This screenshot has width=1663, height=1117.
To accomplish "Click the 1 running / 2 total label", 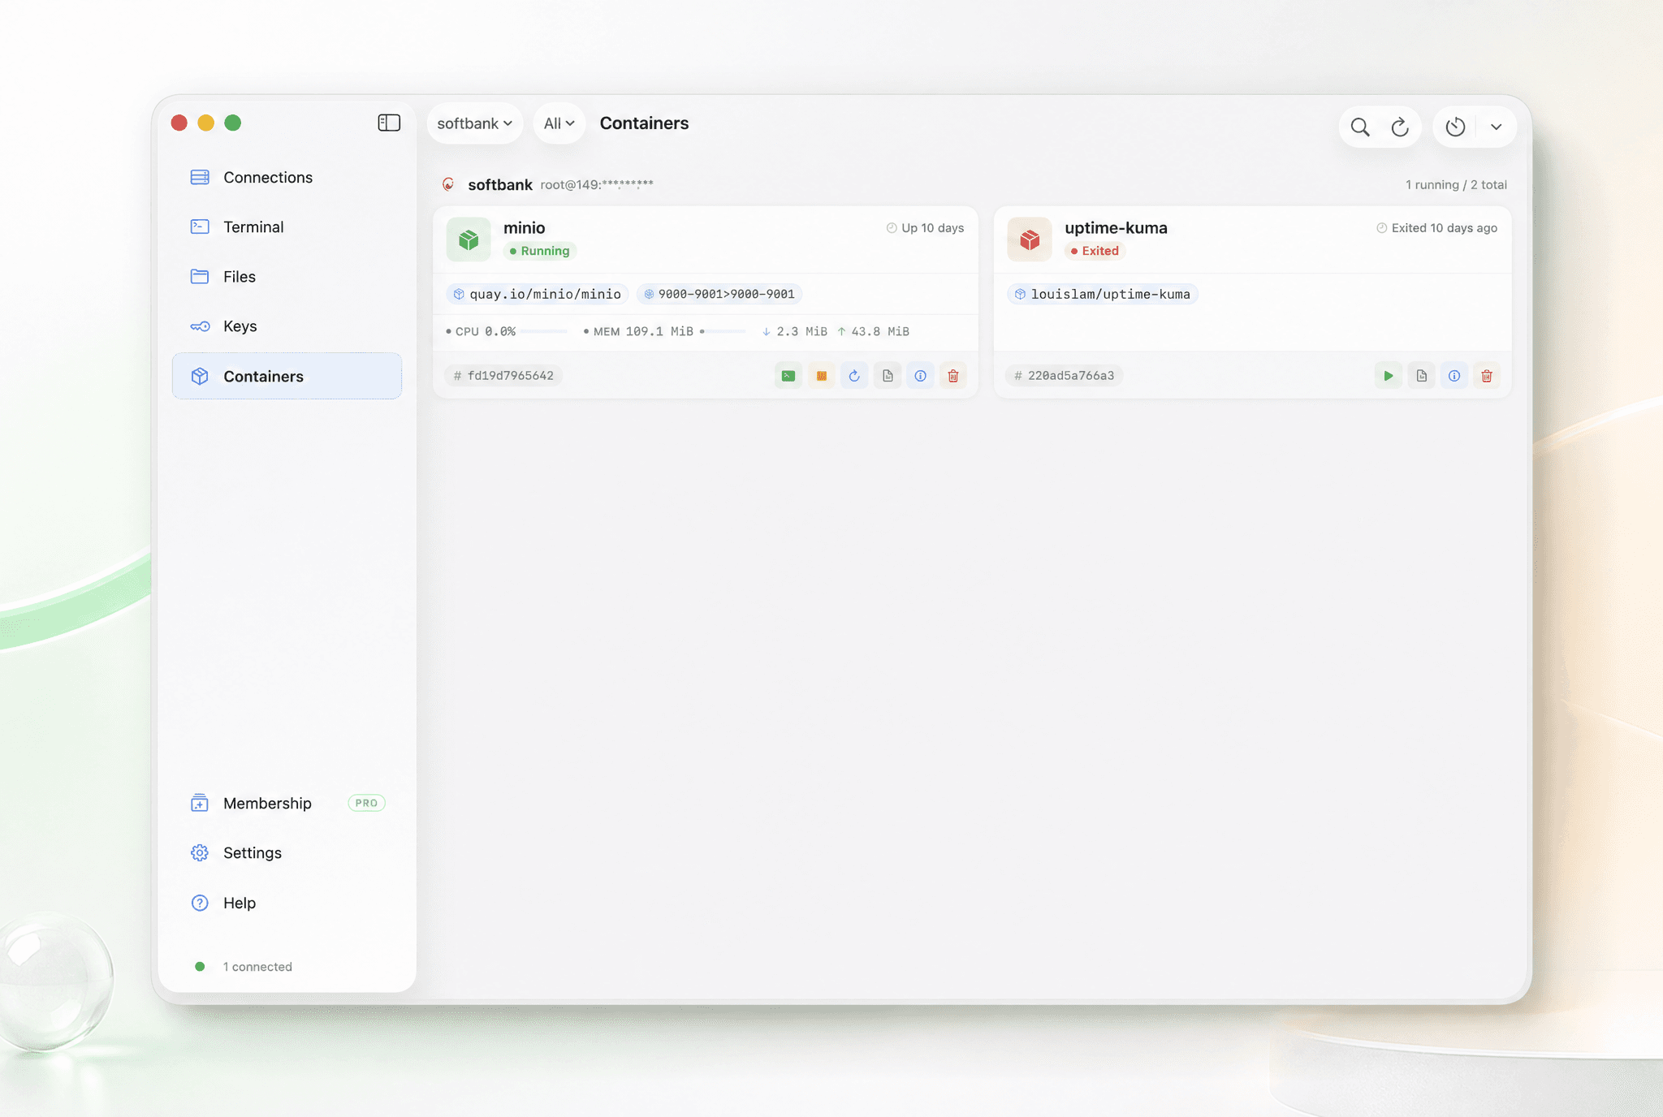I will pos(1456,185).
